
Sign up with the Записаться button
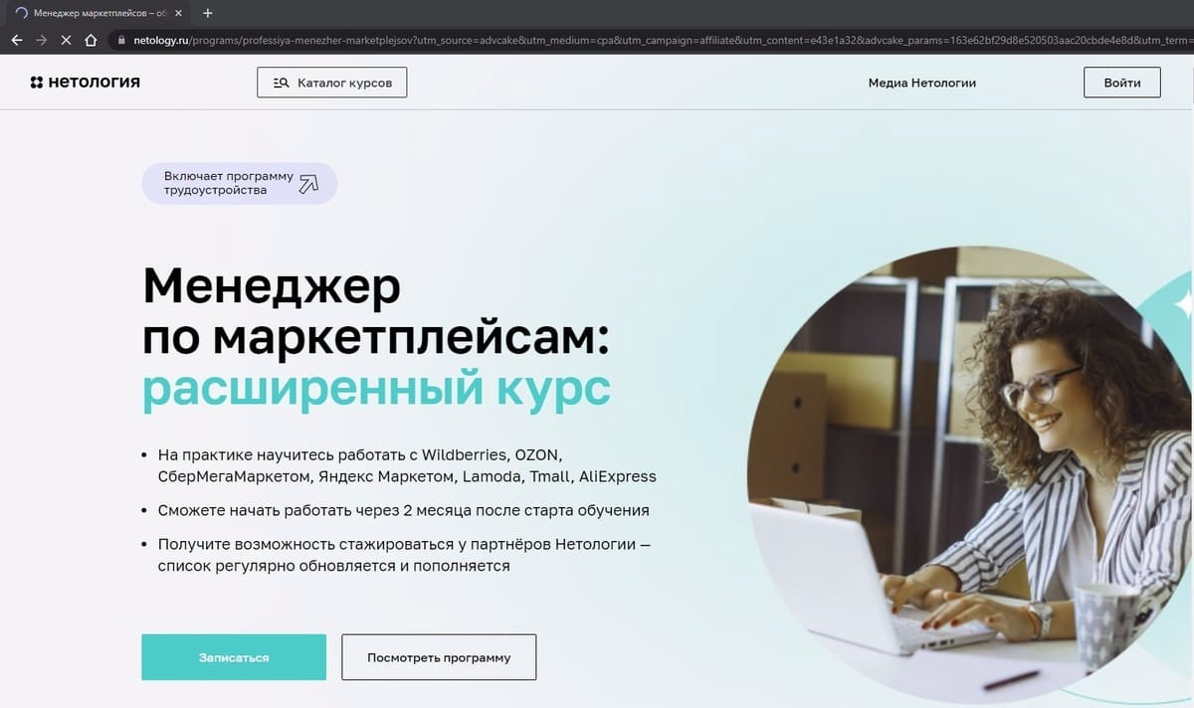click(x=234, y=657)
